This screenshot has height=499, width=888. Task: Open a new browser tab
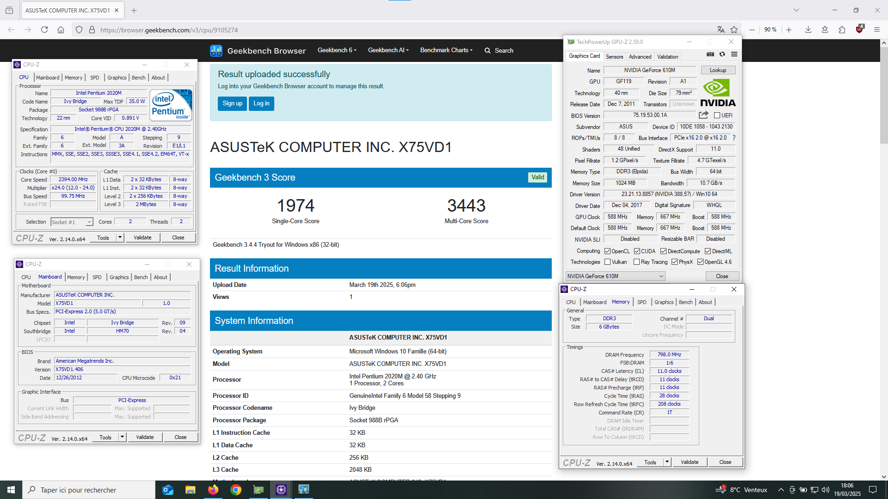click(x=134, y=10)
